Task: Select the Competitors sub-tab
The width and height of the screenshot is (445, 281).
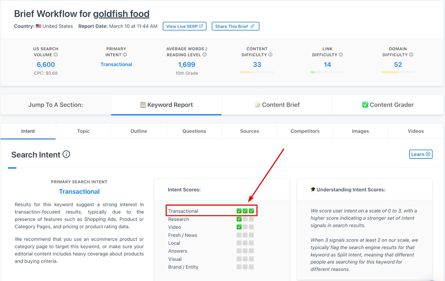Action: 305,131
